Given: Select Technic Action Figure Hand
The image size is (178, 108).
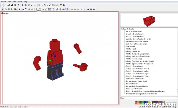Looking at the screenshot, I should click(x=136, y=81).
